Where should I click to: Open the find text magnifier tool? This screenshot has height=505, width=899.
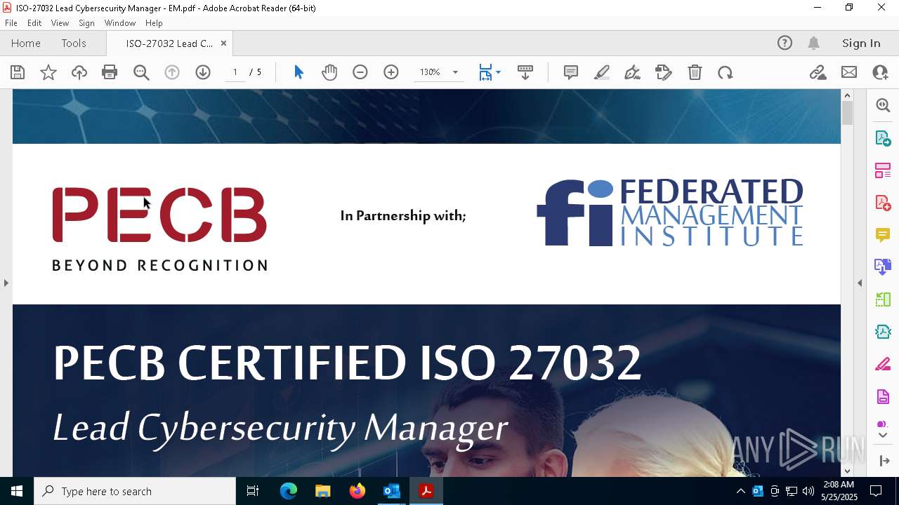141,72
